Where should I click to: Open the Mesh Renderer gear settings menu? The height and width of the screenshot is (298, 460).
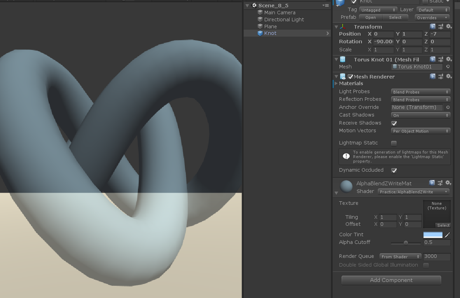tap(448, 76)
